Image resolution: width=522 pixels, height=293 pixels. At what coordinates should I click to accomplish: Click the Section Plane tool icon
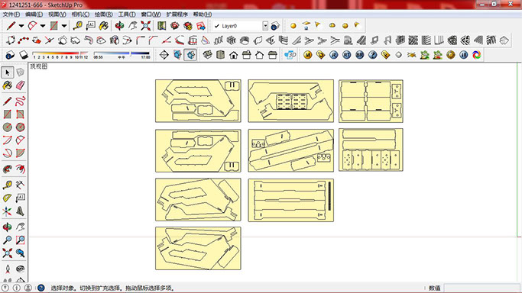coord(164,55)
